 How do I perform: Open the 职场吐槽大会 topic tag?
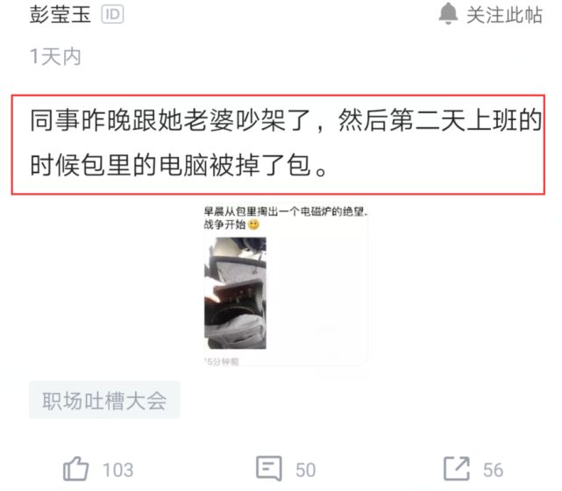click(x=104, y=400)
